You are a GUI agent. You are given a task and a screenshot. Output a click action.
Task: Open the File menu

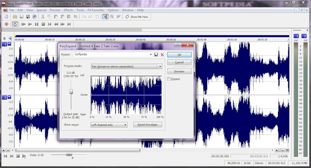tap(12, 10)
